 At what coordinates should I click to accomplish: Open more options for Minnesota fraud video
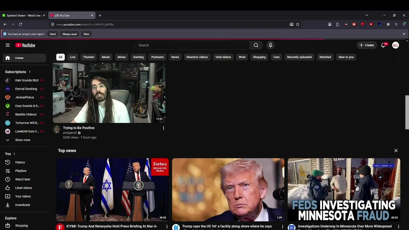click(x=398, y=226)
